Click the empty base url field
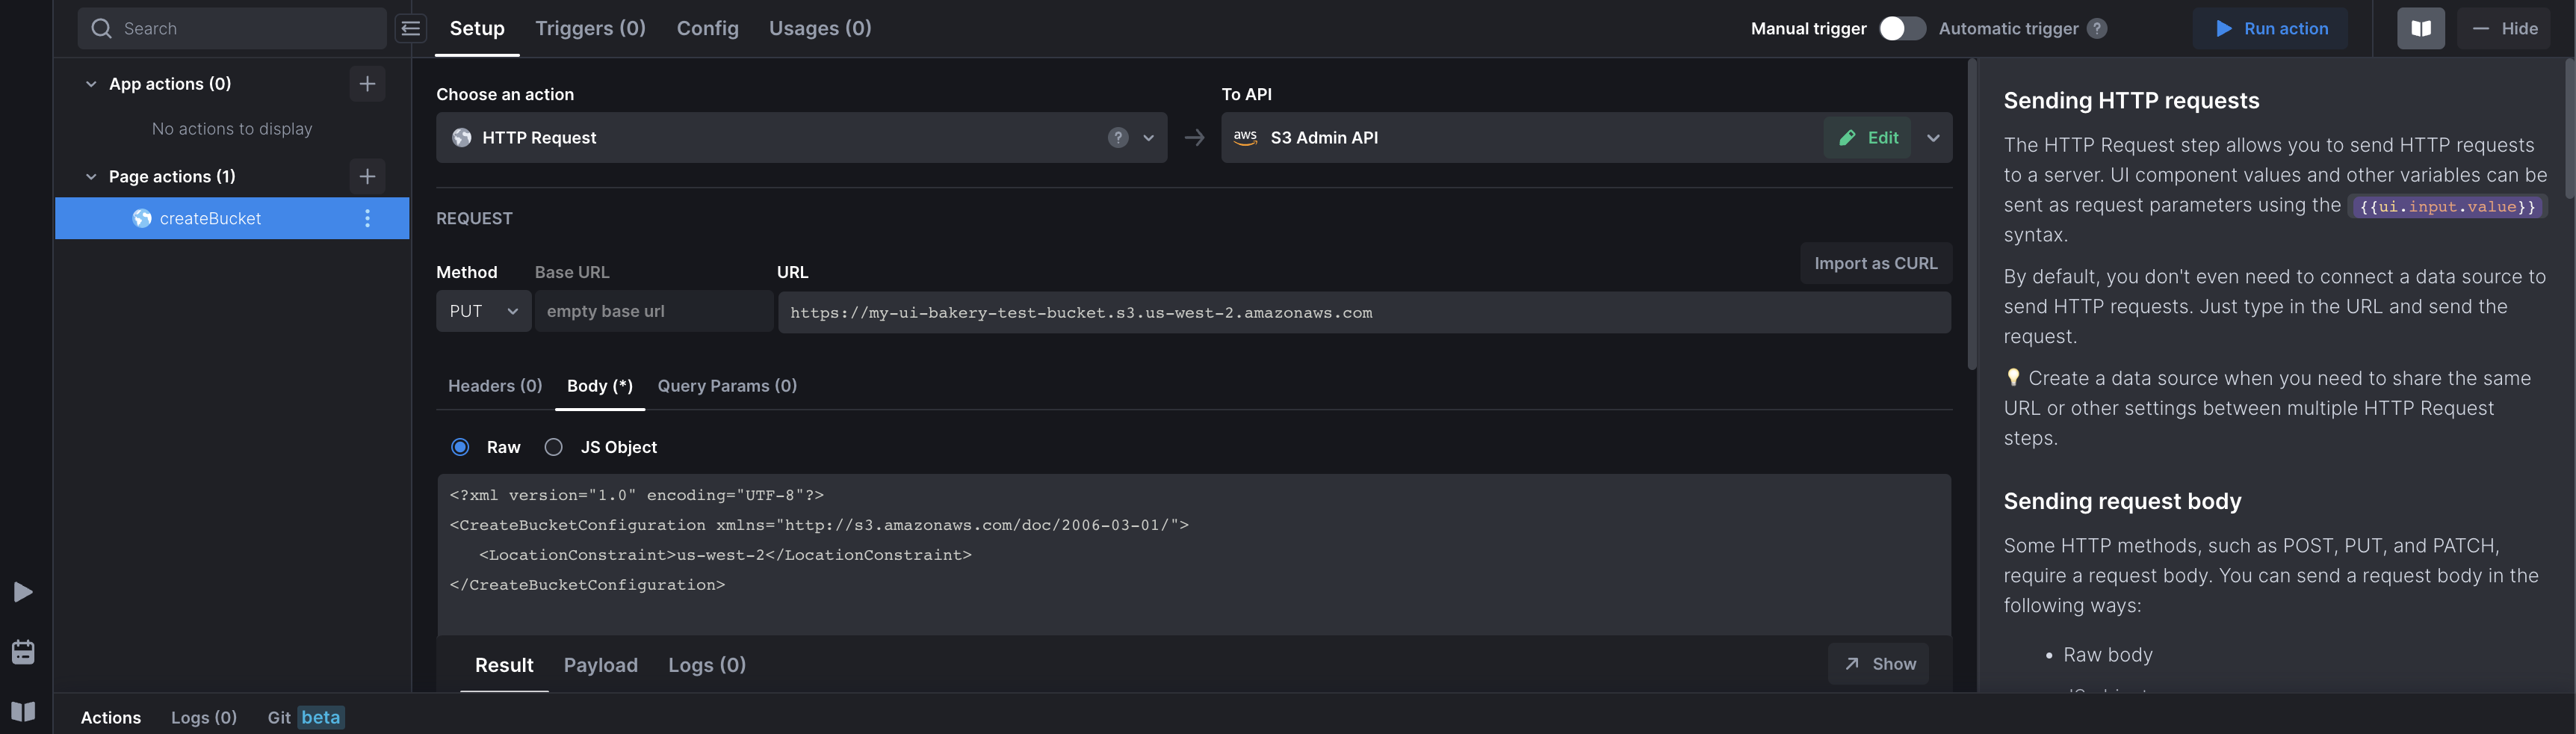 coord(654,311)
